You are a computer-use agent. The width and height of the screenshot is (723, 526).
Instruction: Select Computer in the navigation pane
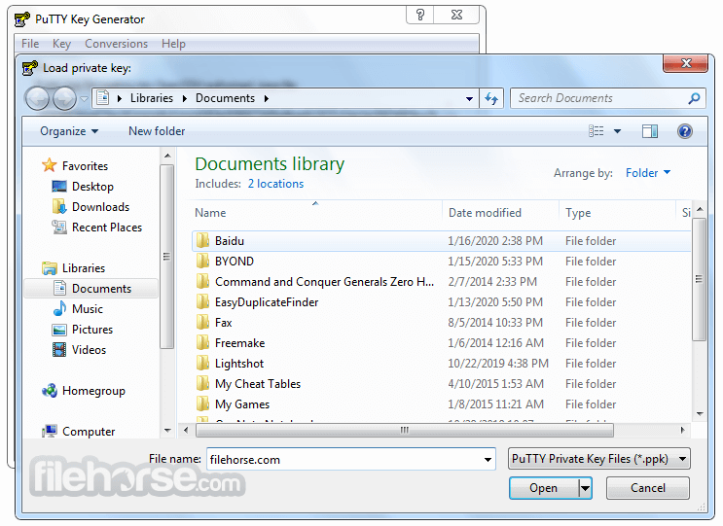[89, 432]
